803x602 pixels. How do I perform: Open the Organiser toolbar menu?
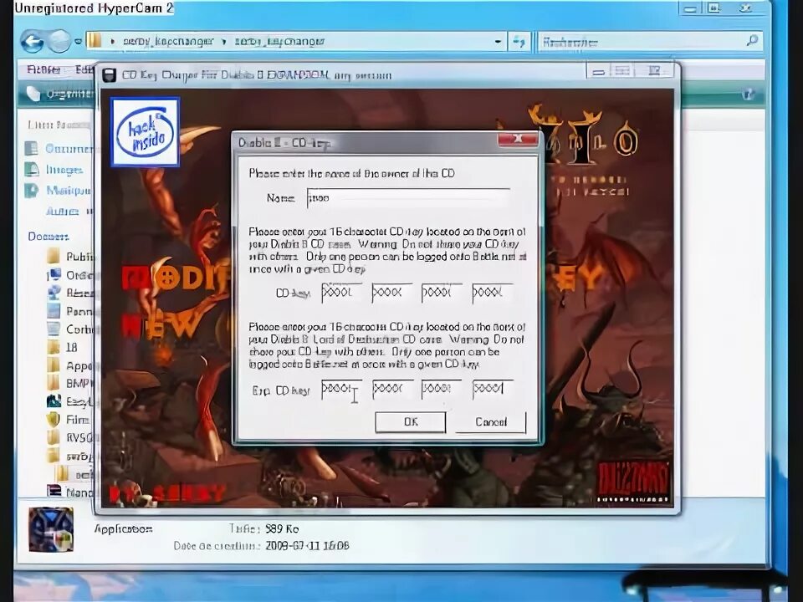60,94
